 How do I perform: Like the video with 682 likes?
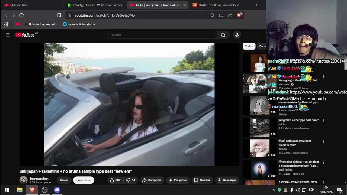[x=115, y=180]
